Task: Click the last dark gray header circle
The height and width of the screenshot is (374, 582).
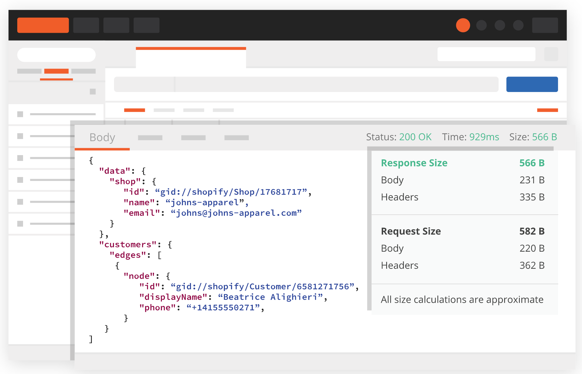Action: coord(518,25)
